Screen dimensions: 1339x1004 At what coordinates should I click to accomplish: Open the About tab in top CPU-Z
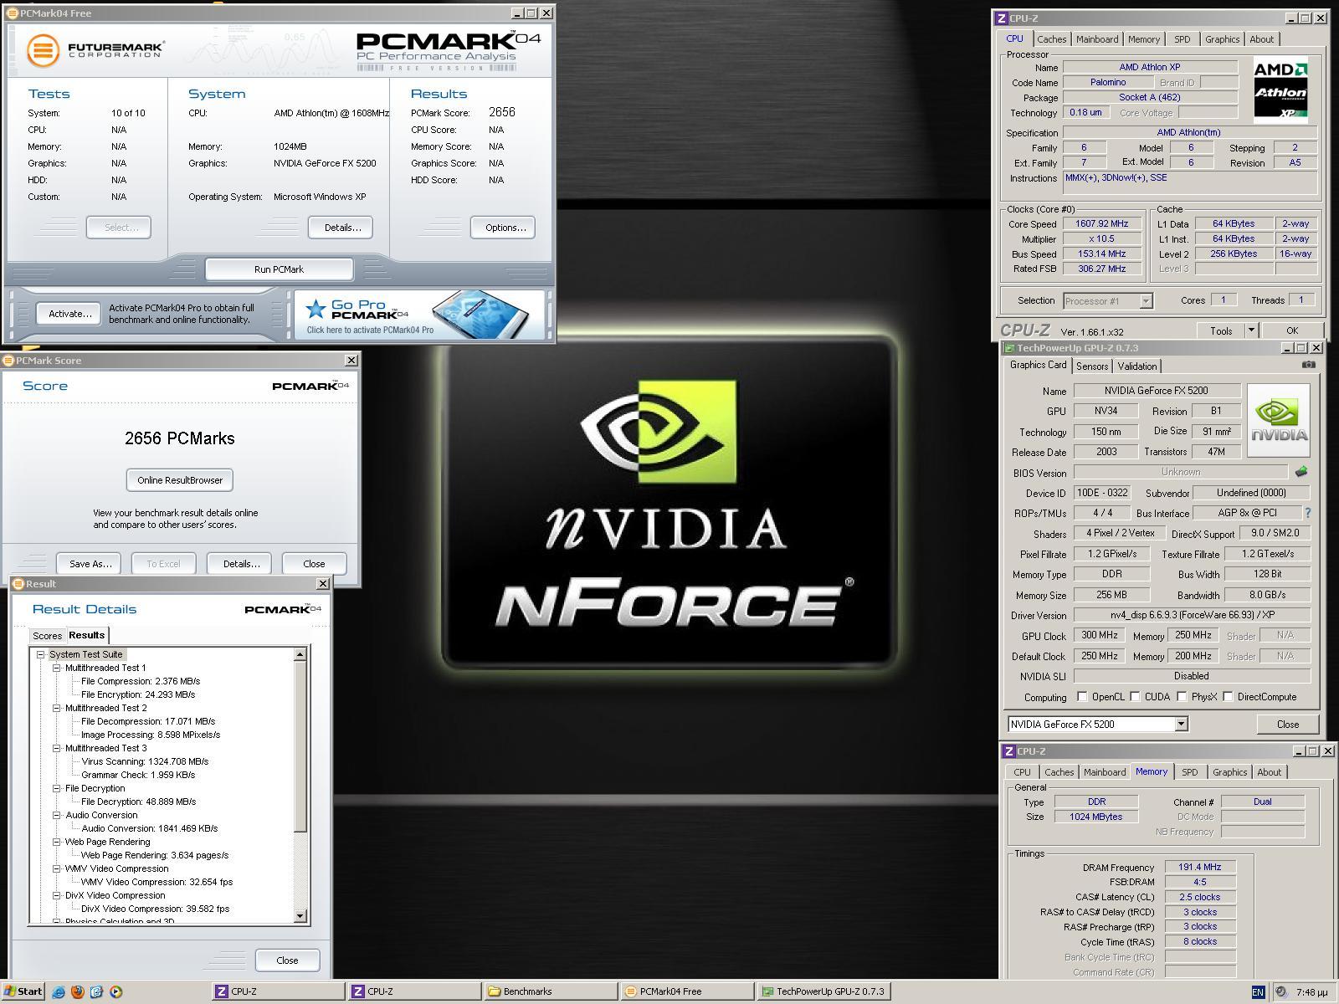point(1261,39)
